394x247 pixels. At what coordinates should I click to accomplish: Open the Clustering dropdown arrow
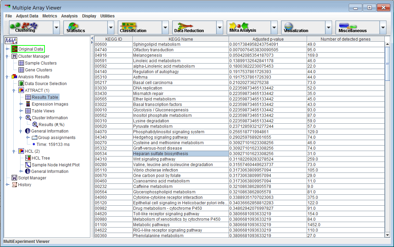point(56,27)
